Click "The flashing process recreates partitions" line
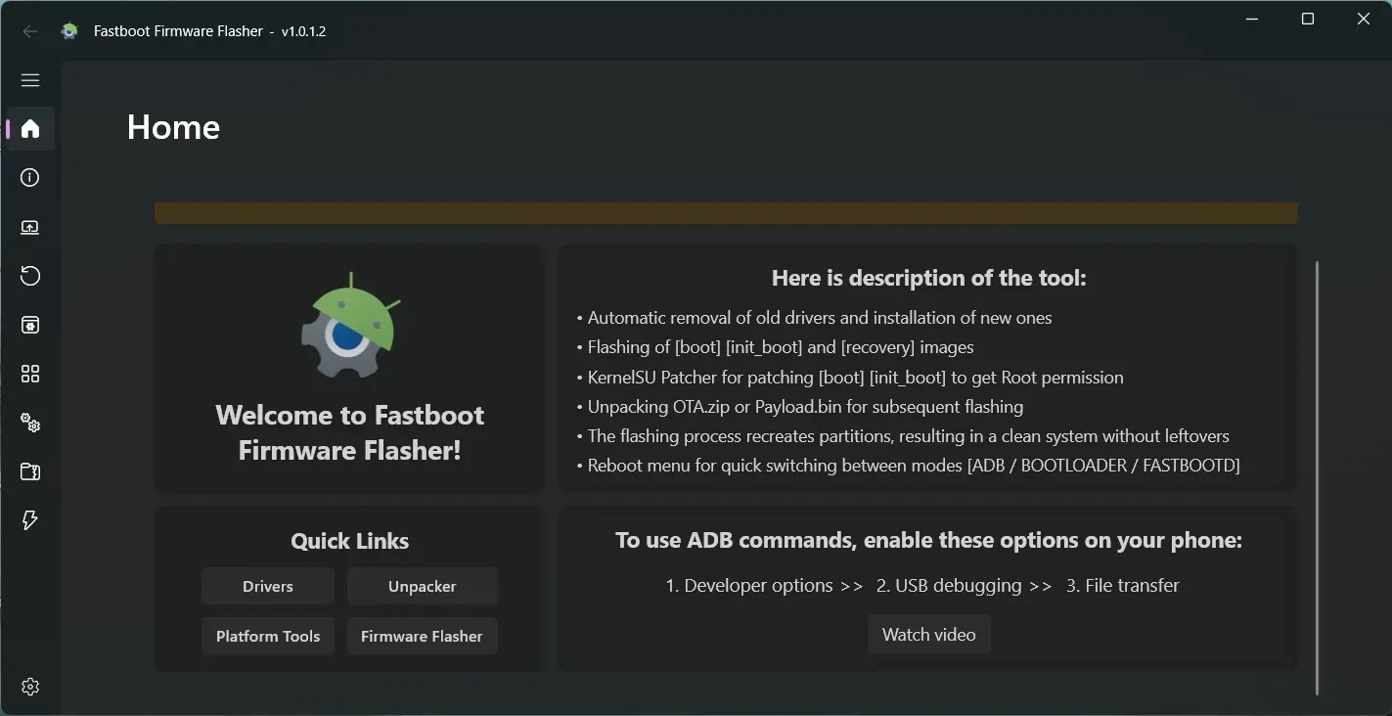1392x716 pixels. click(x=903, y=435)
